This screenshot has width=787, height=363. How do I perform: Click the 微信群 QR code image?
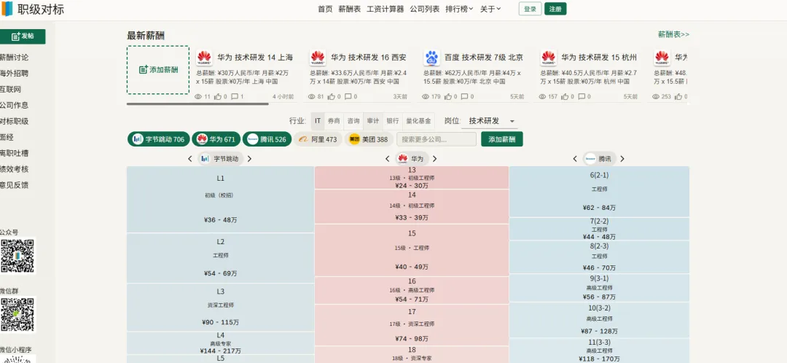[17, 314]
